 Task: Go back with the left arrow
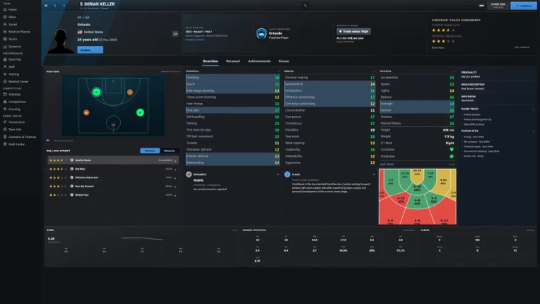55,6
